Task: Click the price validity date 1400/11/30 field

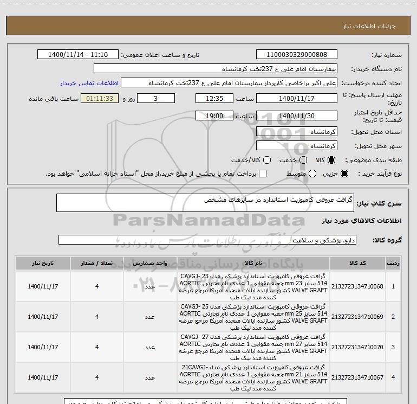Action: pos(297,116)
